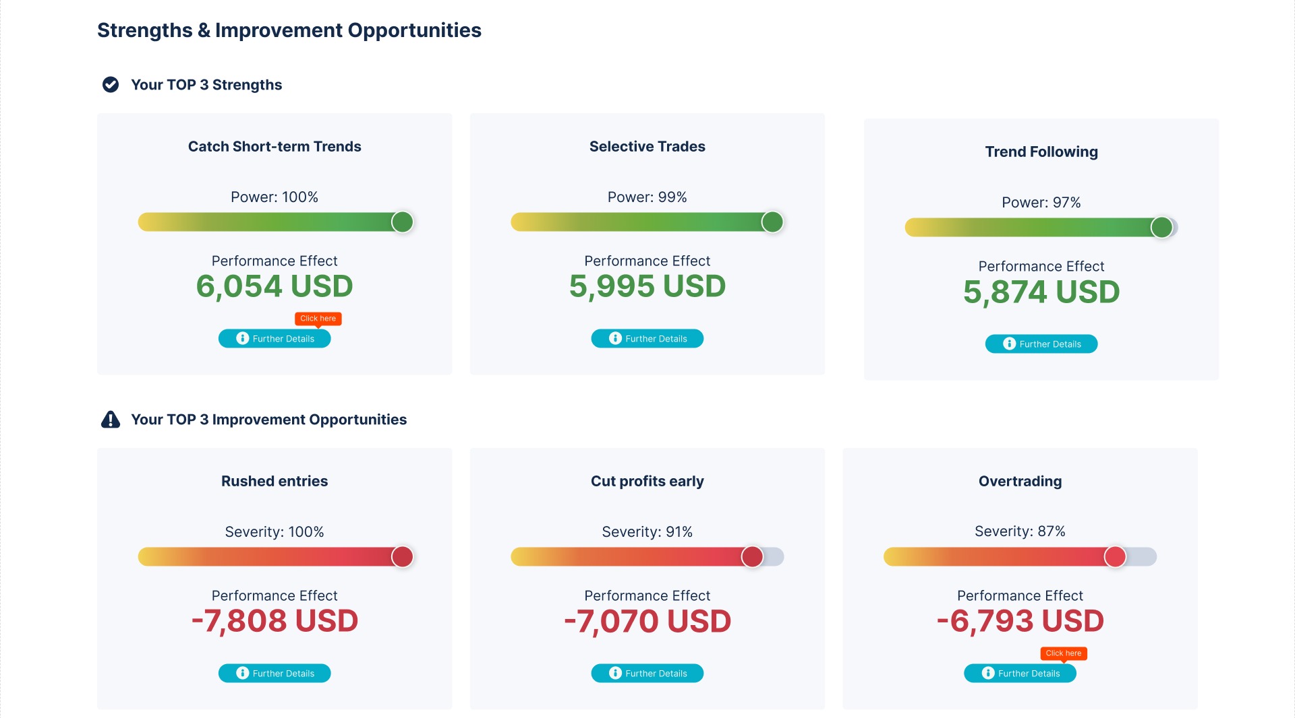Open Further Details for Catch Short-term Trends
1295x718 pixels.
275,339
